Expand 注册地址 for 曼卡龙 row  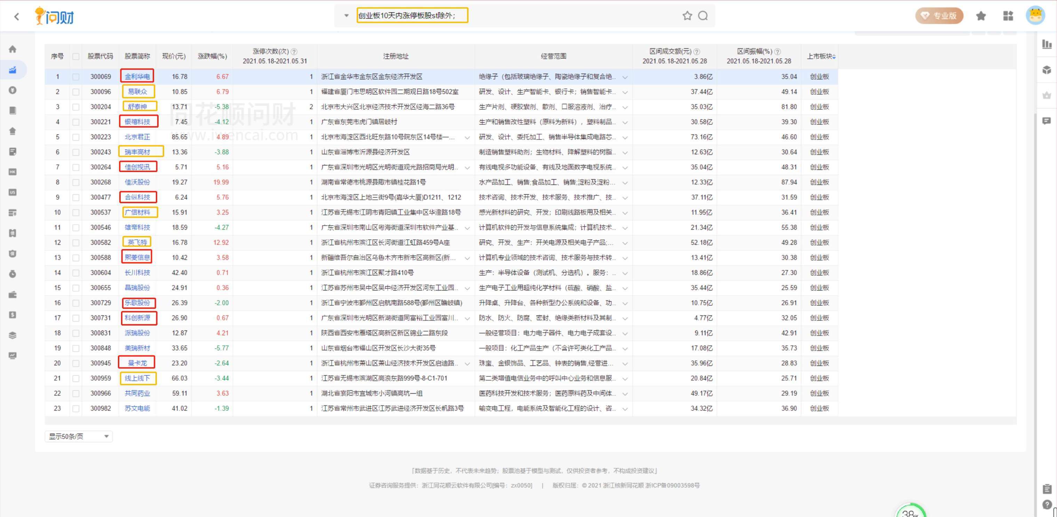coord(467,364)
